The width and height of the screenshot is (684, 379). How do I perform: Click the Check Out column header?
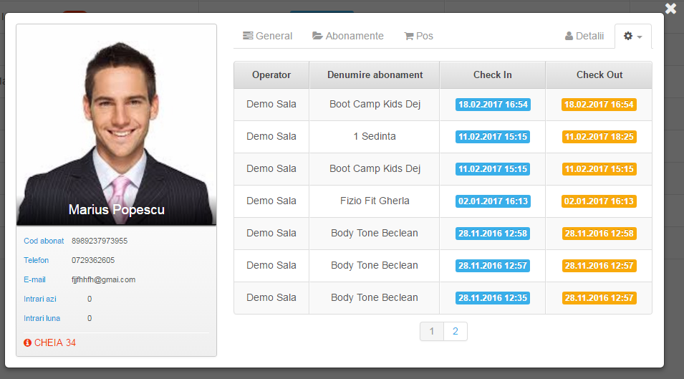599,75
